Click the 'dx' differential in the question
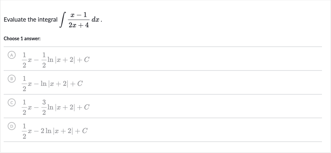Image resolution: width=331 pixels, height=153 pixels. pos(96,20)
